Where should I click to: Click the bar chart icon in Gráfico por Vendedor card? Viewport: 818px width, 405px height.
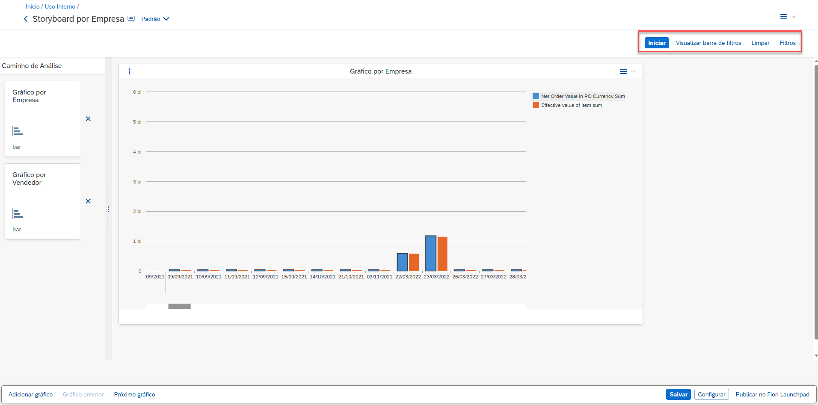tap(18, 214)
